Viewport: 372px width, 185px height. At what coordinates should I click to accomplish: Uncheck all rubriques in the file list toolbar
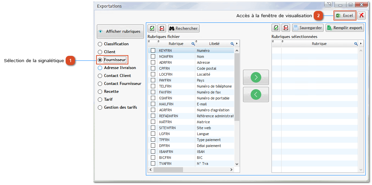[161, 28]
